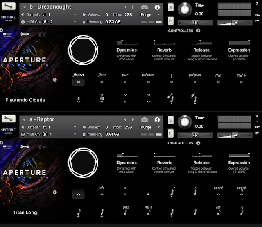Viewport: 262px width, 227px height.
Task: Open Raptor panel wrench tool view
Action: coord(25,147)
